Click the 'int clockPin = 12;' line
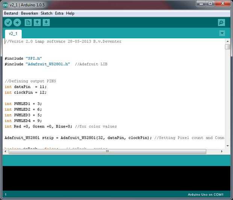The height and width of the screenshot is (200, 233). click(26, 92)
